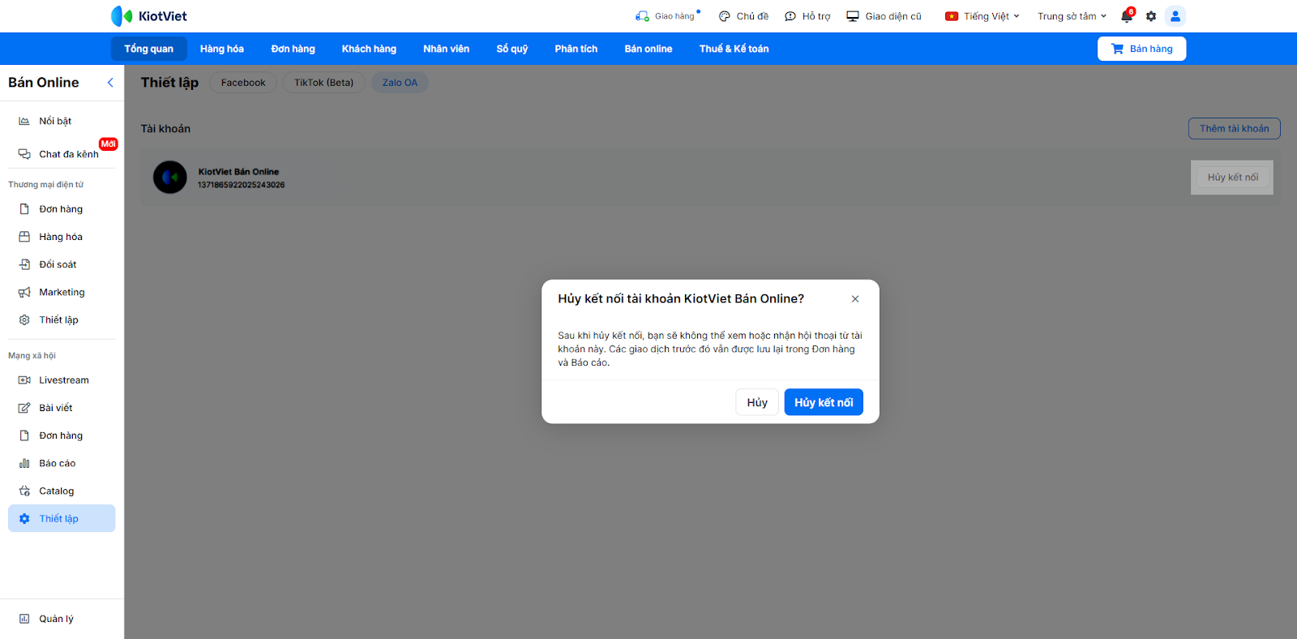Click Thêm tài khoản button
1297x639 pixels.
coord(1235,129)
